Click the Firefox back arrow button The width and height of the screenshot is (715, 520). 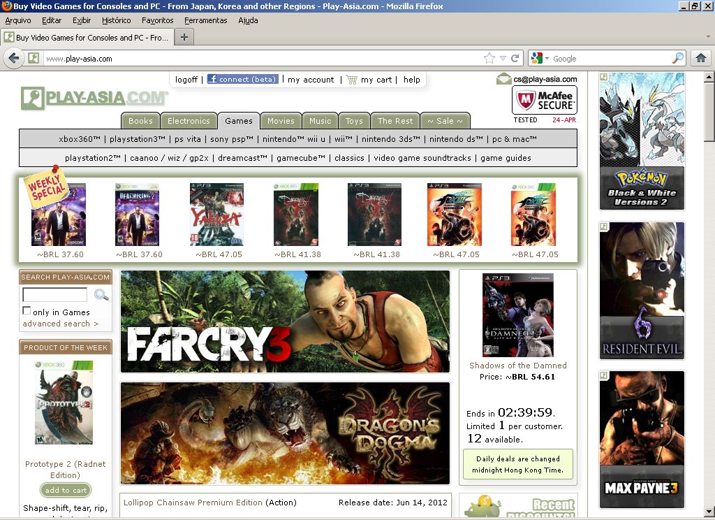tap(13, 59)
